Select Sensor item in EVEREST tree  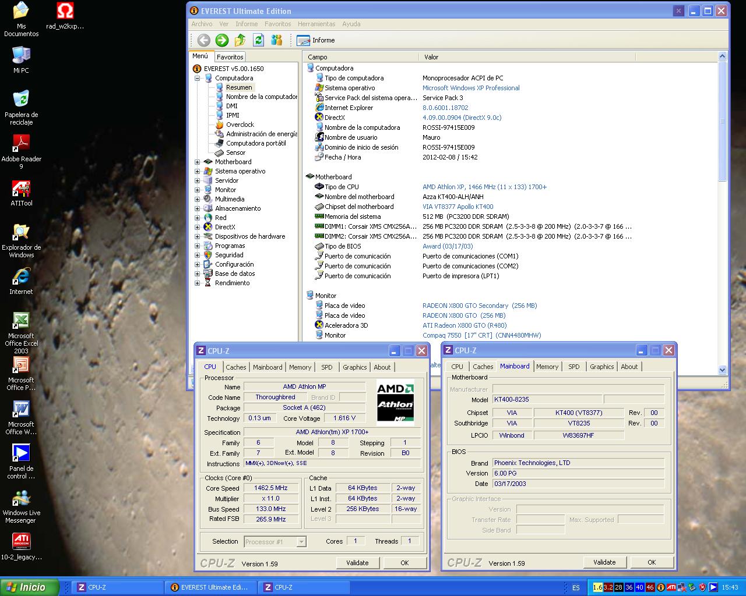(235, 152)
